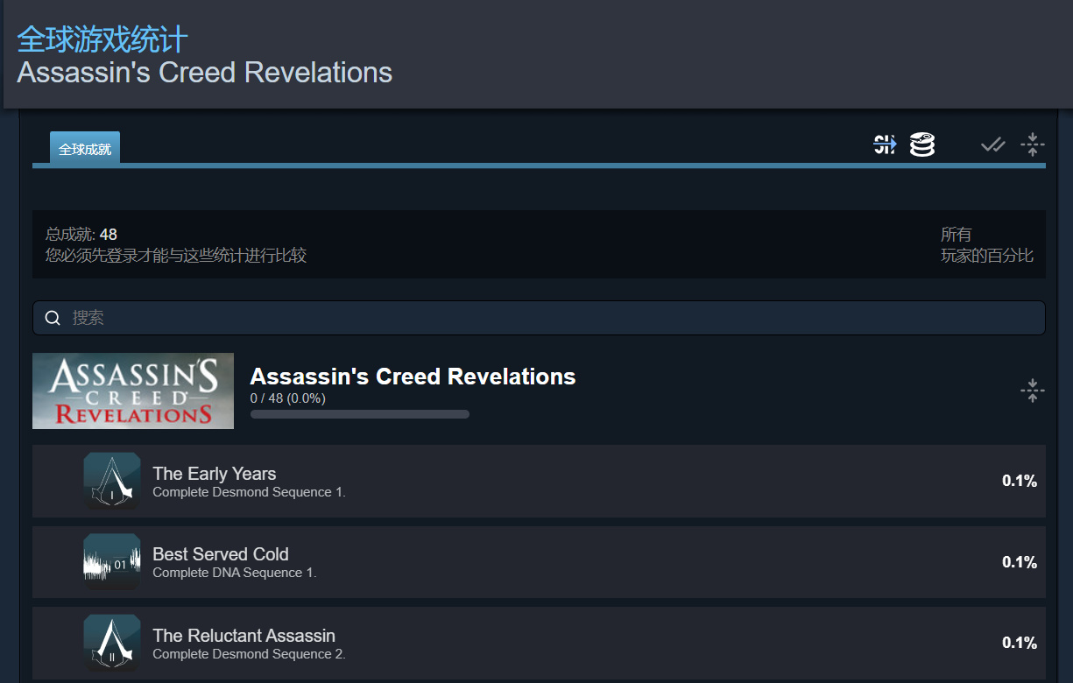This screenshot has height=683, width=1073.
Task: Click The Reluctant Assassin achievement icon
Action: 112,643
